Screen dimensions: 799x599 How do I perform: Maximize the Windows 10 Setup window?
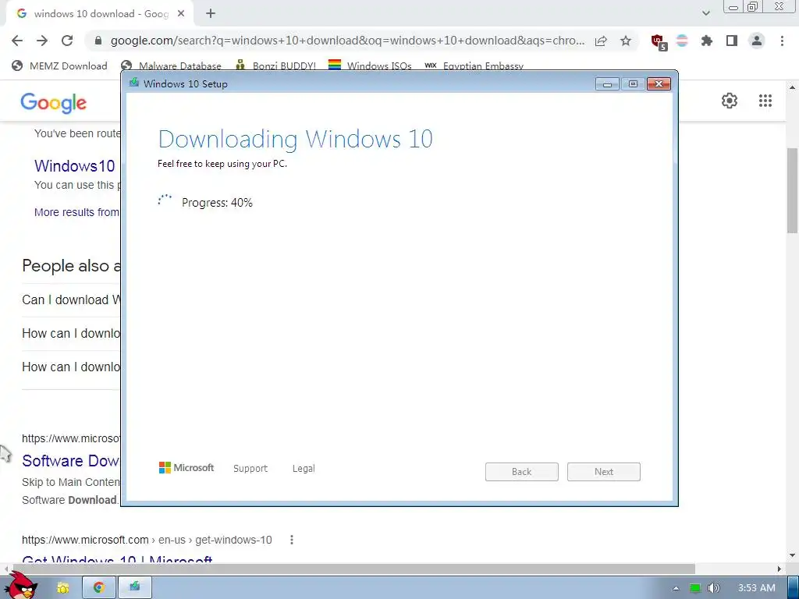(x=633, y=84)
